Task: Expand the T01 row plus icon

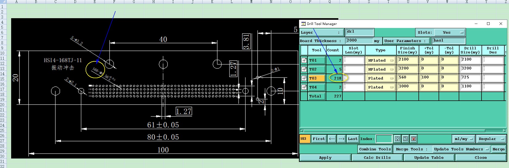Action: [x=304, y=60]
